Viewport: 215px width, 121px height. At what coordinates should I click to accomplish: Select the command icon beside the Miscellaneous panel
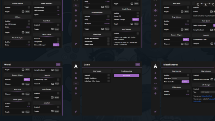click(155, 88)
